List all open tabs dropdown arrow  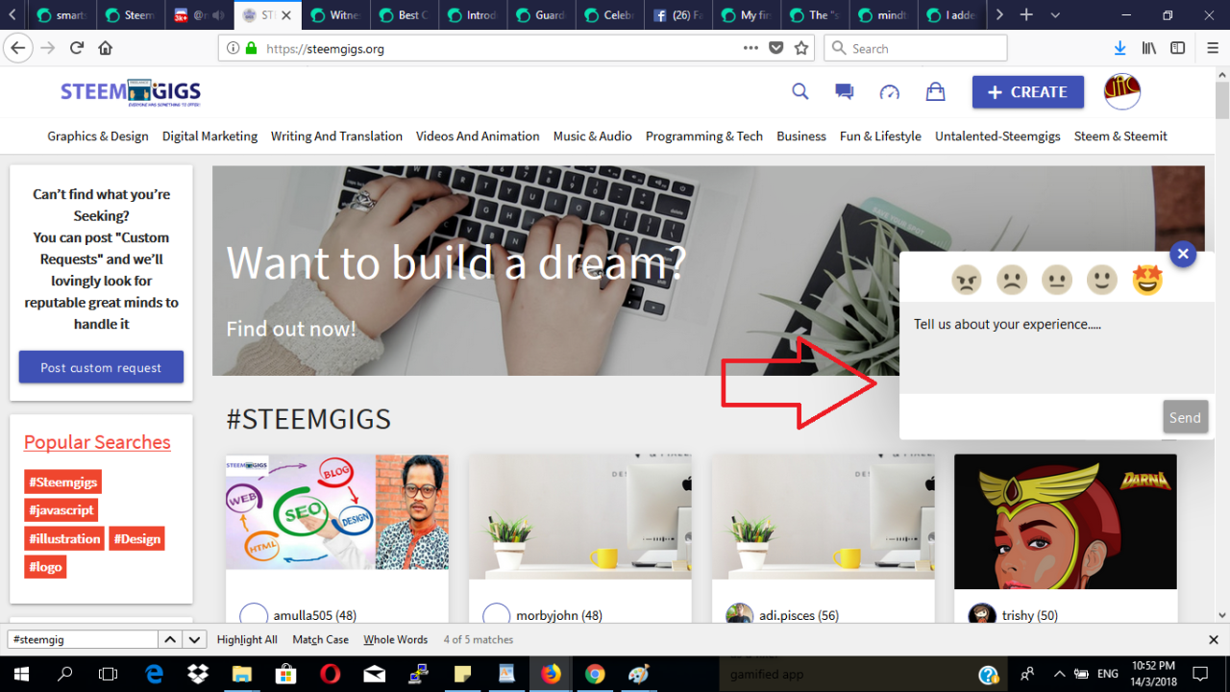1055,15
